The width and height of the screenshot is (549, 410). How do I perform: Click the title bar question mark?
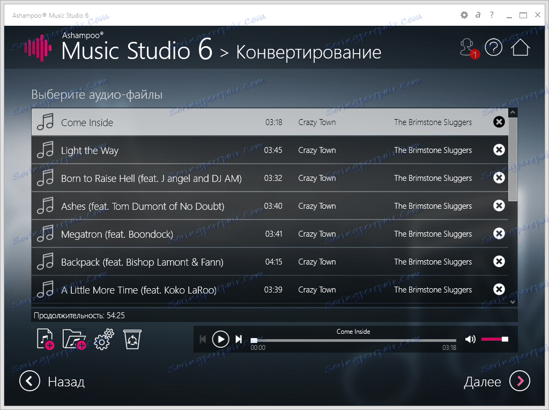click(x=492, y=14)
